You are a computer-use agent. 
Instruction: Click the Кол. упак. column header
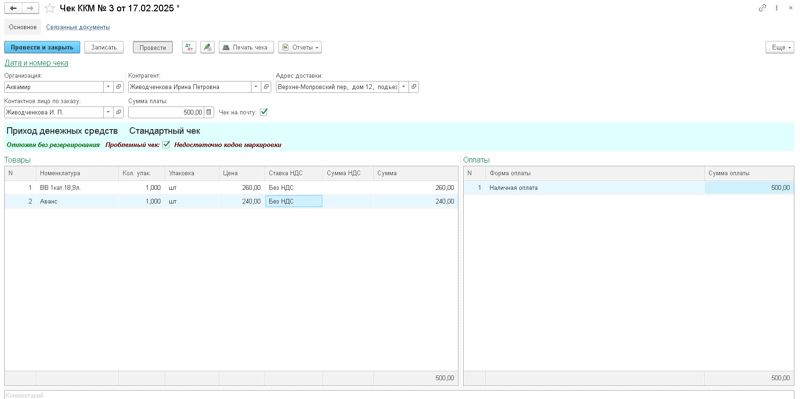(142, 173)
